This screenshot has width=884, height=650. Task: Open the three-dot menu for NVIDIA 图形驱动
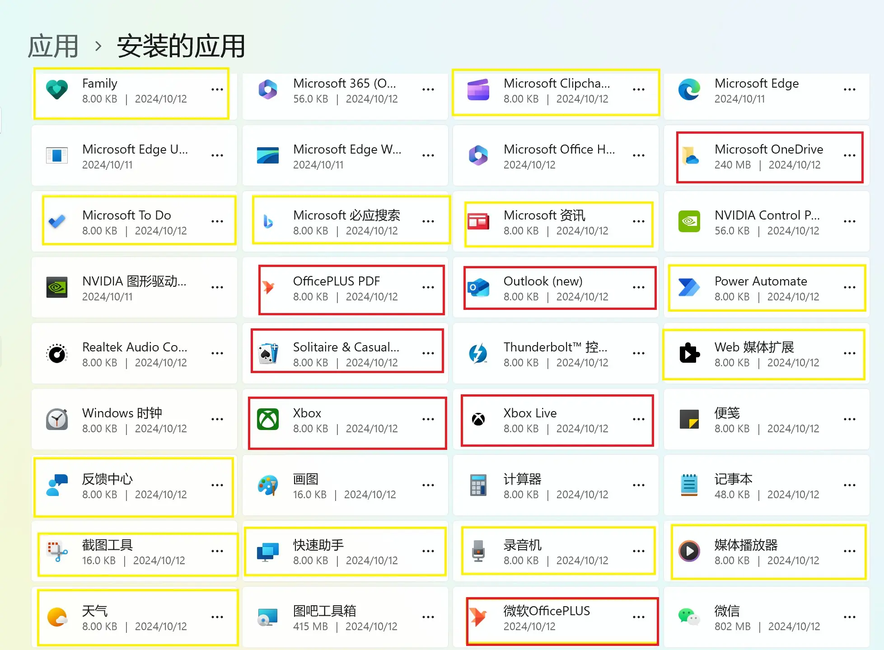(217, 287)
